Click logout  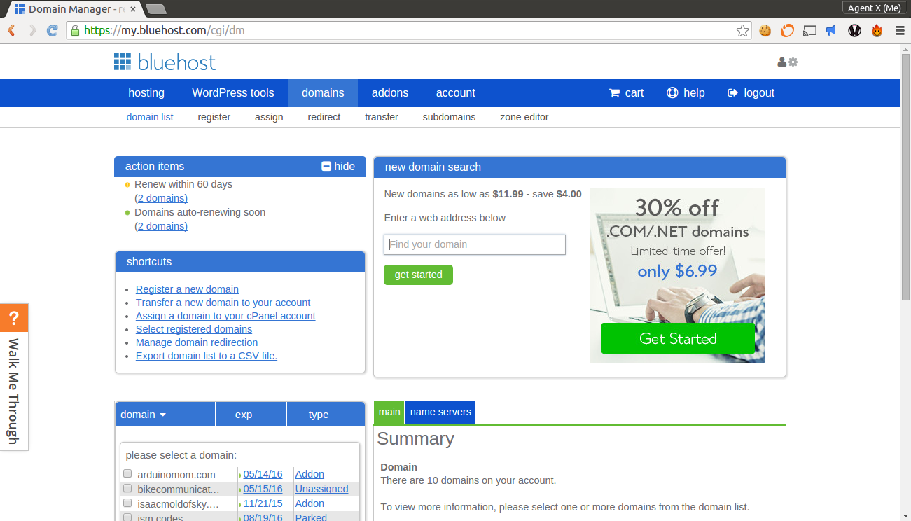click(751, 93)
